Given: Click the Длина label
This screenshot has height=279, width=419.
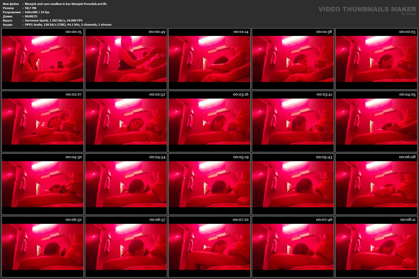Looking at the screenshot, I should (x=8, y=16).
